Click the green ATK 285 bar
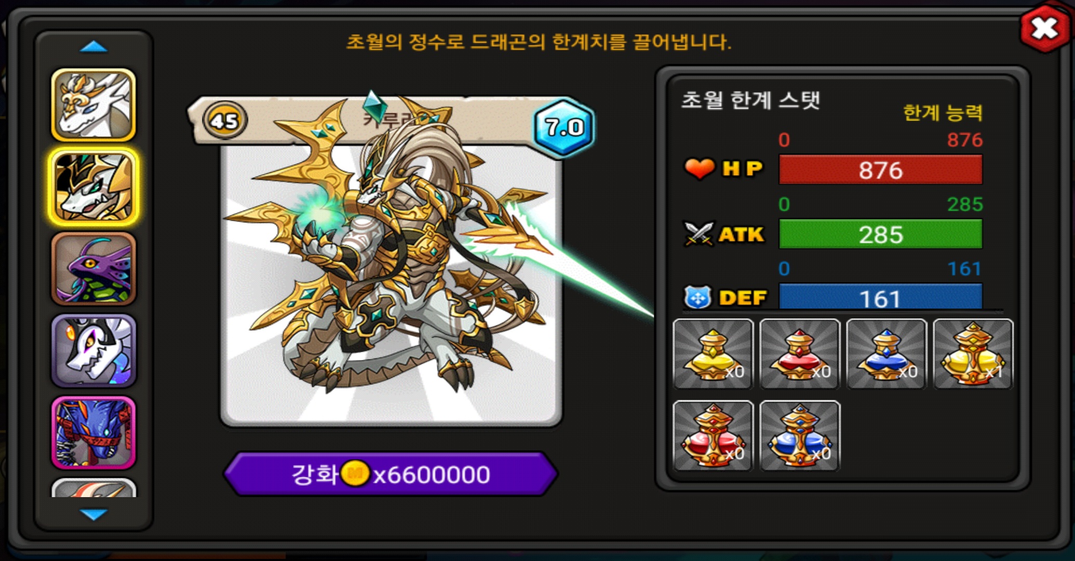This screenshot has height=561, width=1075. (880, 234)
